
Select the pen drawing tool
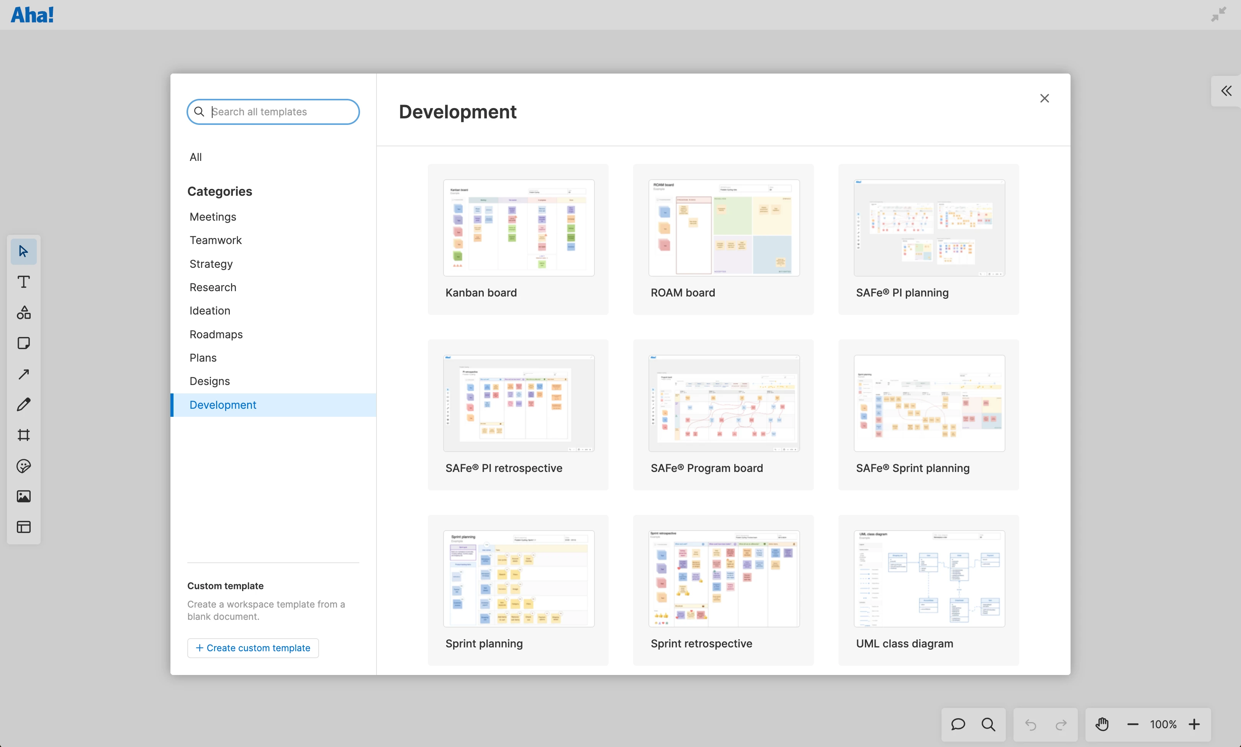pyautogui.click(x=23, y=404)
